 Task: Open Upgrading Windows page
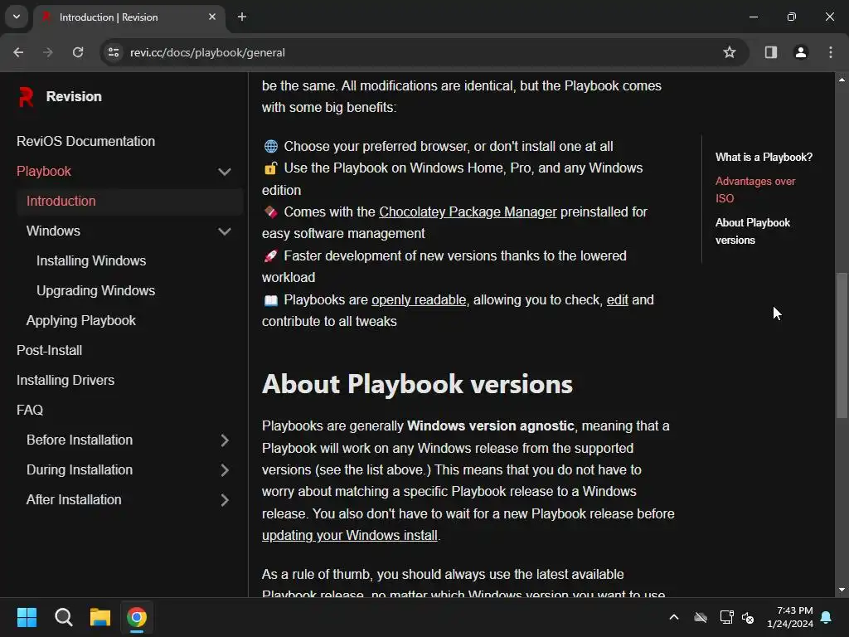point(96,290)
